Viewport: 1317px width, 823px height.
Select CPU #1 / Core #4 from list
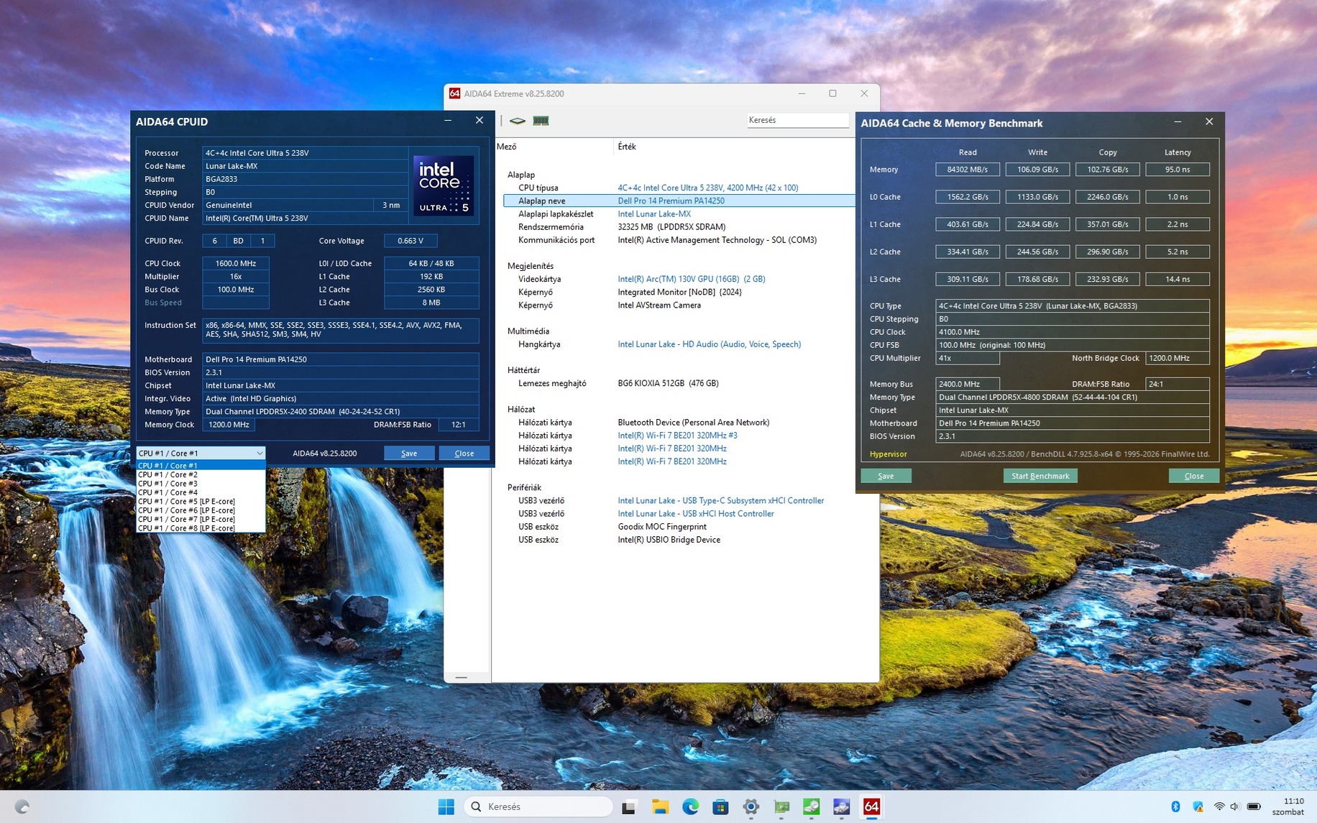201,492
